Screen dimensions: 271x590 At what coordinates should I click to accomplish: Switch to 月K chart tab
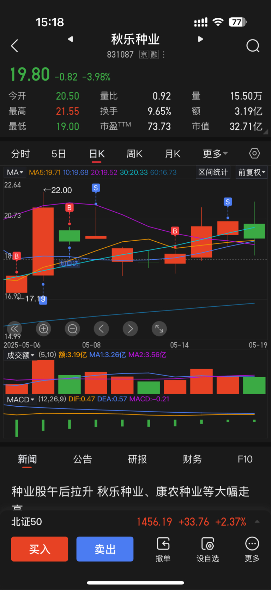[x=173, y=154]
